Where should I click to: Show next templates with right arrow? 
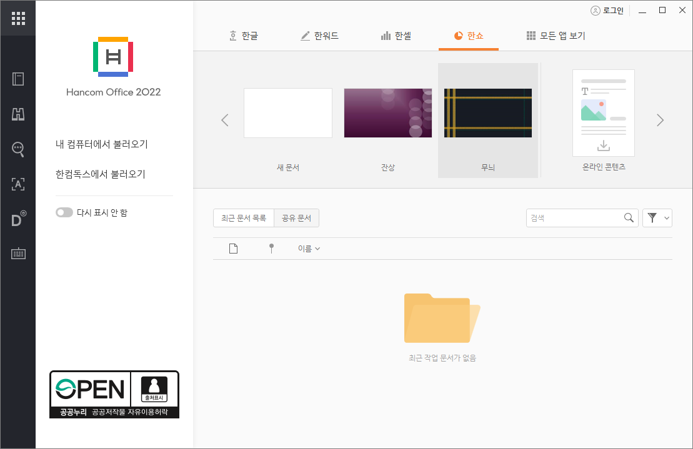[660, 120]
